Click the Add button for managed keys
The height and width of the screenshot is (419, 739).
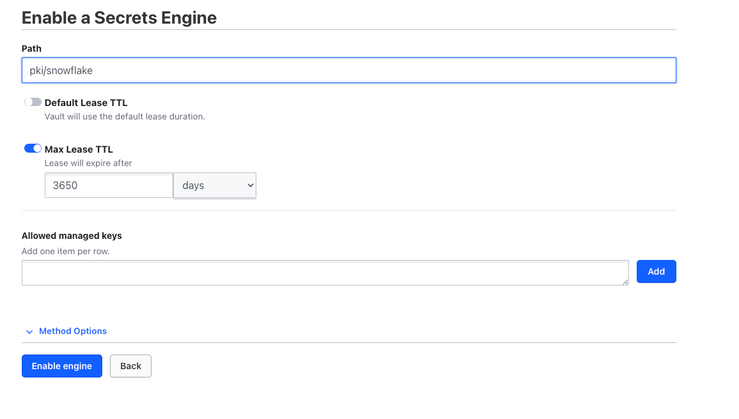tap(656, 271)
